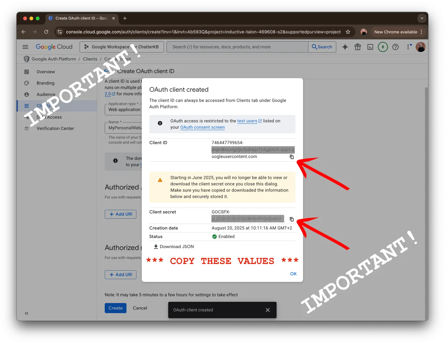Open the '2.0' documentation link
This screenshot has width=447, height=344.
(110, 94)
